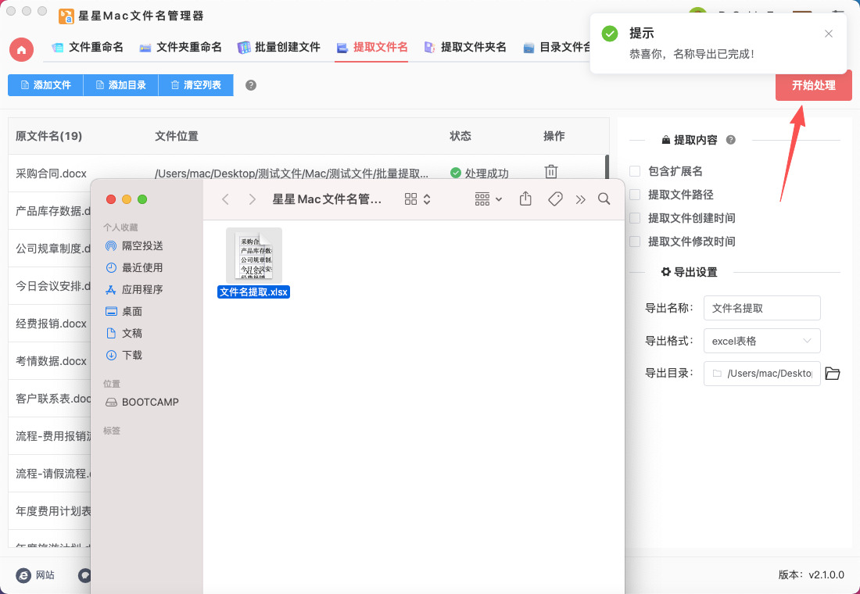Click help question icon beside 清空列表
860x594 pixels.
click(251, 85)
